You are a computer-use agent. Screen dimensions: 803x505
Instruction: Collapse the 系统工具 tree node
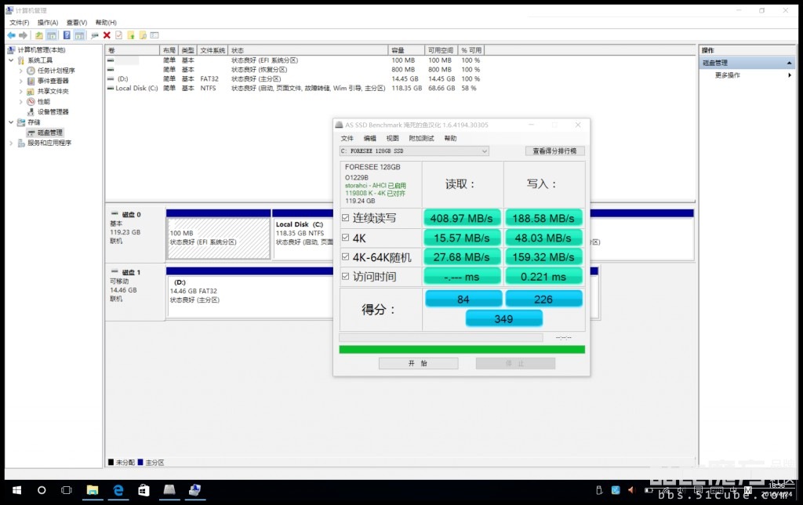11,59
